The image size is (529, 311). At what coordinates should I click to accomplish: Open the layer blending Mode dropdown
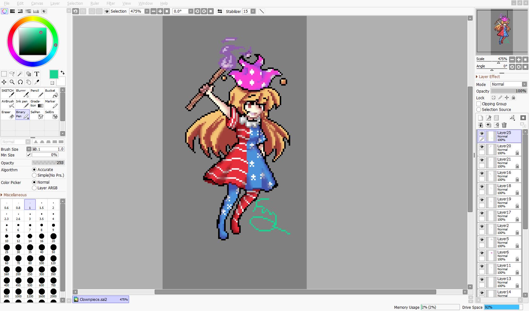point(524,84)
